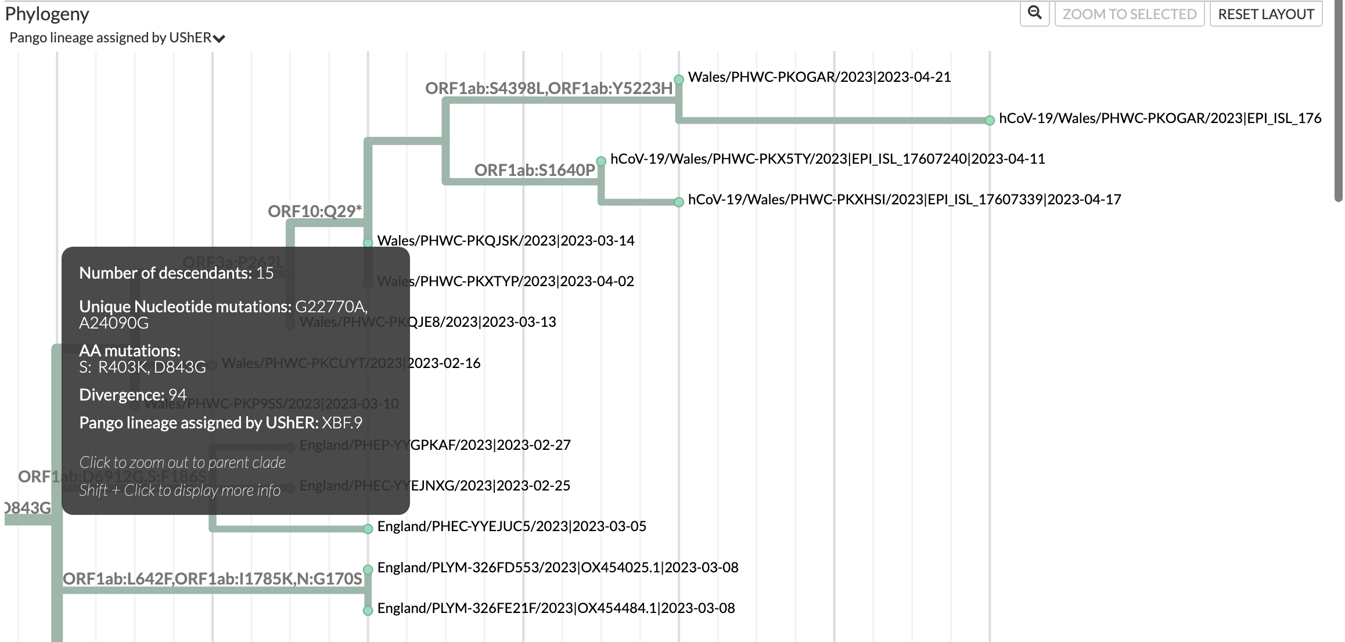Click the England/PHEC-YYEJUC5 tip node

pos(368,528)
